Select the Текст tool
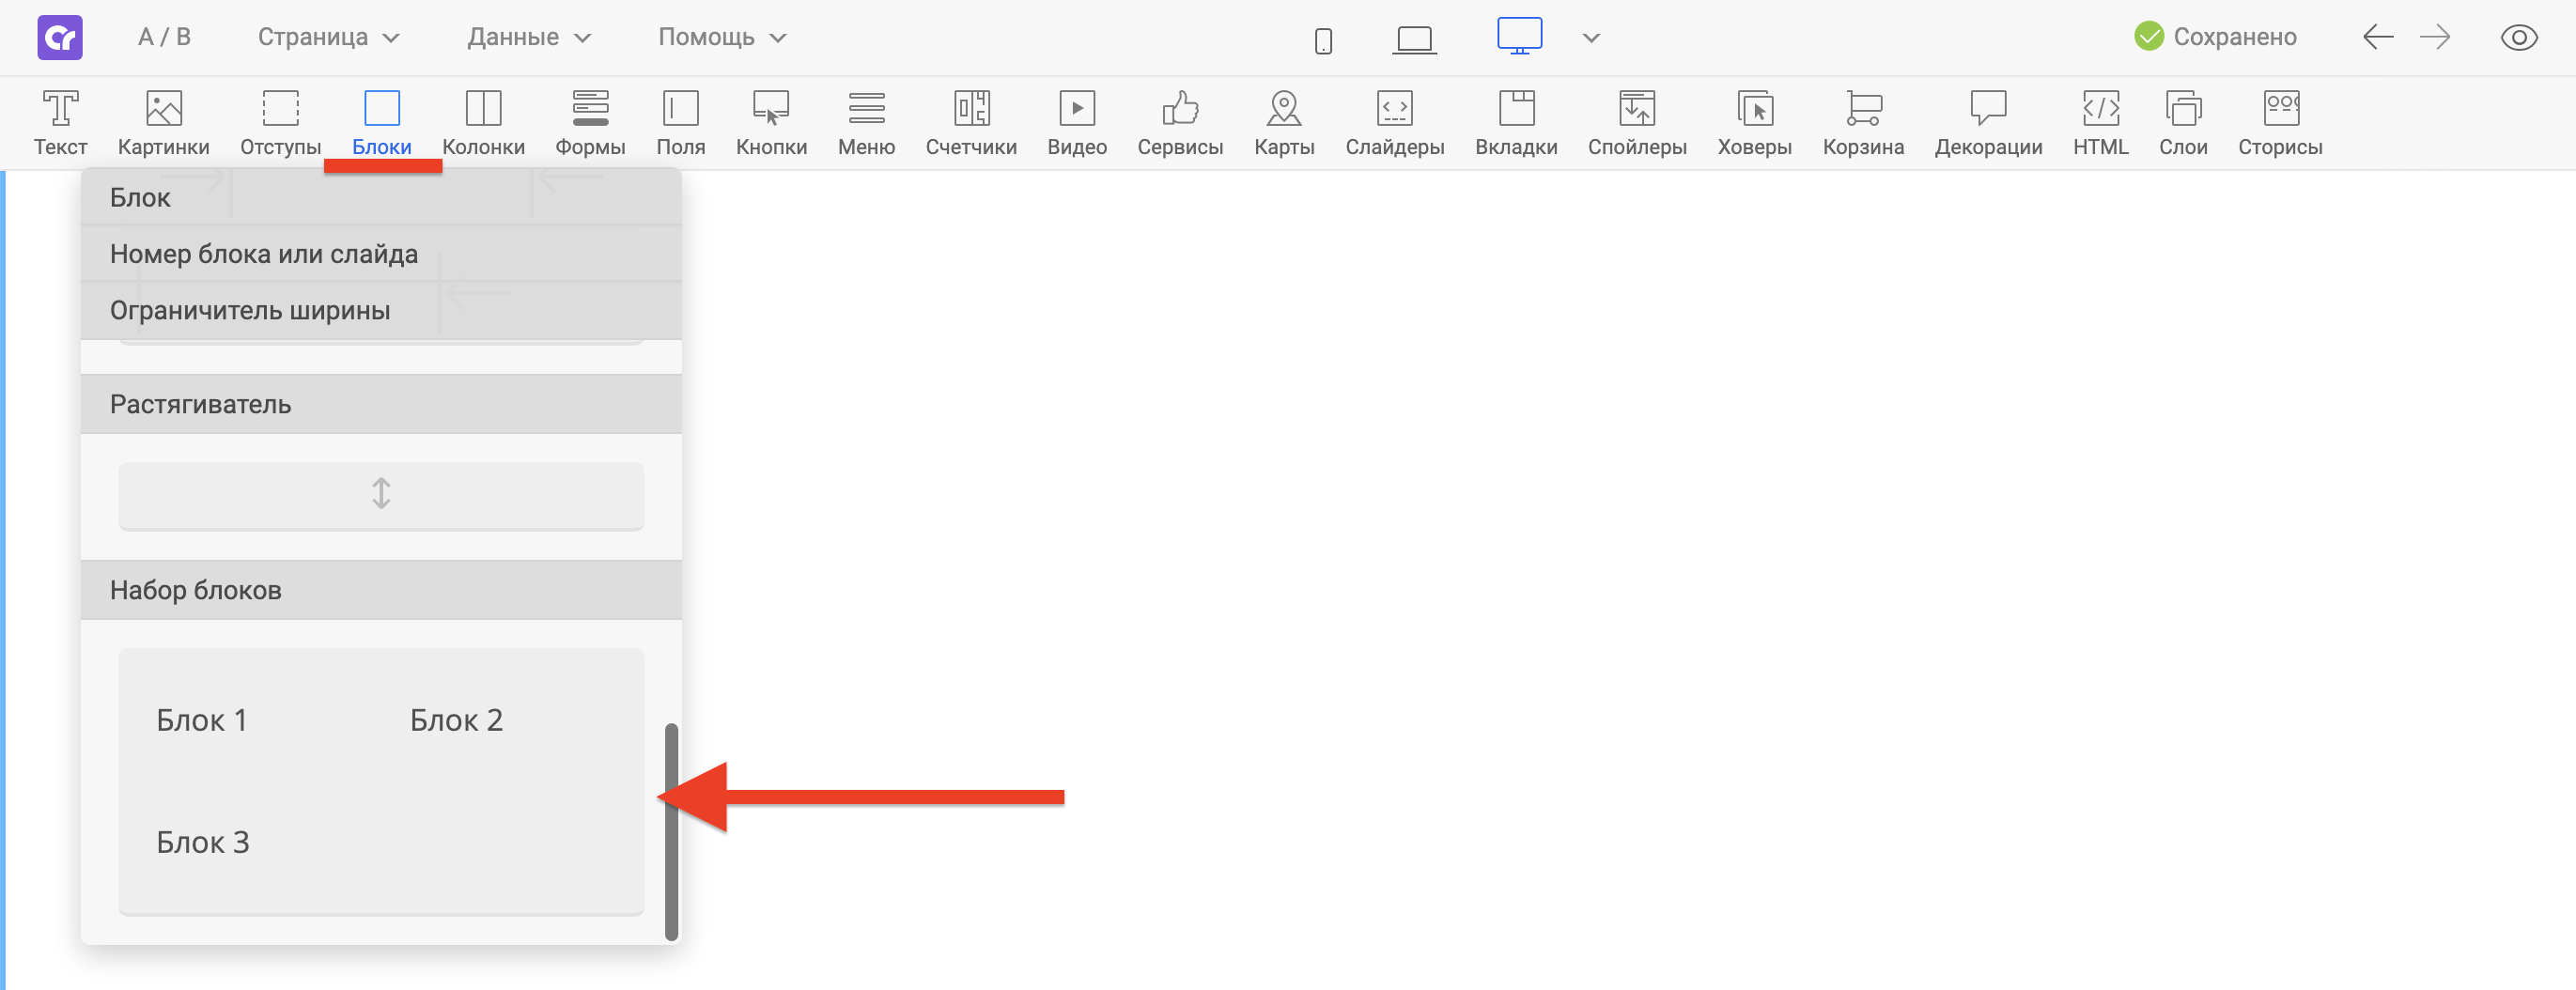Viewport: 2576px width, 990px height. point(60,123)
